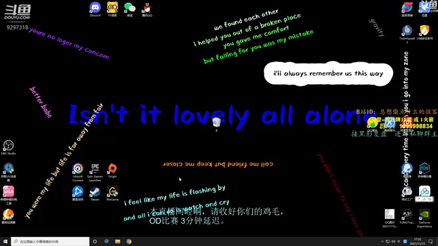Open the volume tray icon

click(x=393, y=242)
